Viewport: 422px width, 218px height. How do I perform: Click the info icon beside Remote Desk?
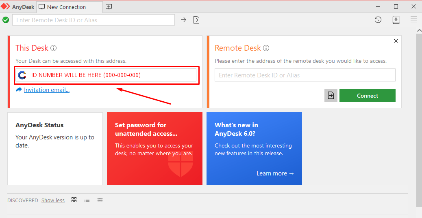[266, 48]
